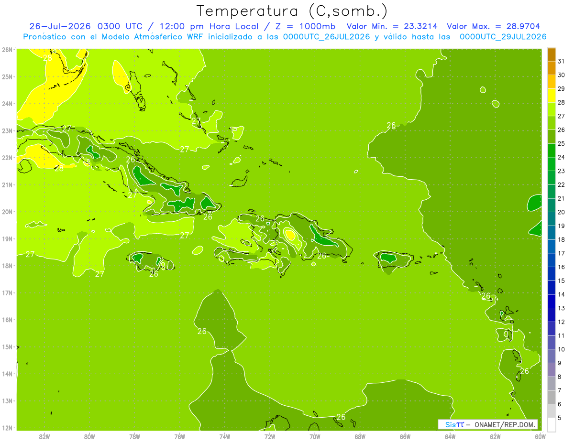This screenshot has width=574, height=443.
Task: Click the '82W' longitude axis label
Action: click(x=44, y=436)
